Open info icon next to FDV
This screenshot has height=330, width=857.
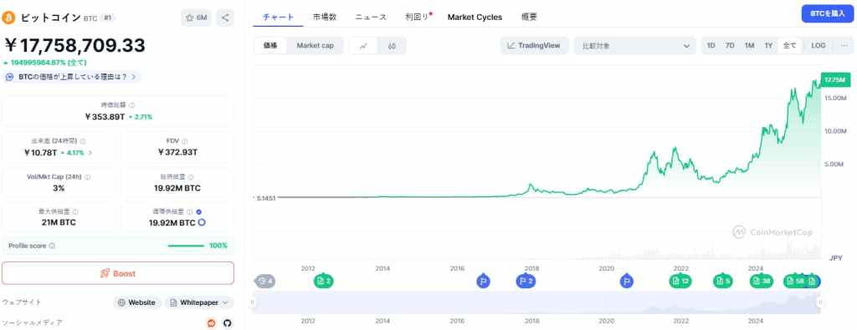tap(184, 140)
